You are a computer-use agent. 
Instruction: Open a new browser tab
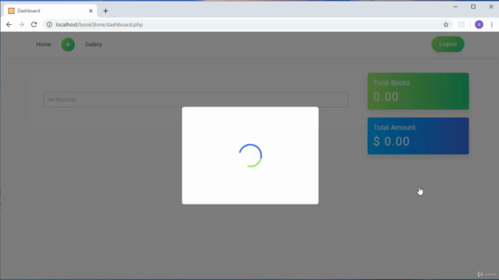pyautogui.click(x=106, y=11)
